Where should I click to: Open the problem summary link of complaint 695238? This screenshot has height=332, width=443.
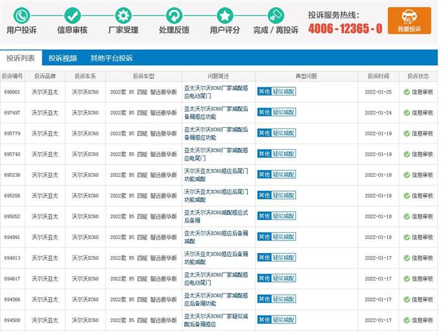[x=216, y=175]
